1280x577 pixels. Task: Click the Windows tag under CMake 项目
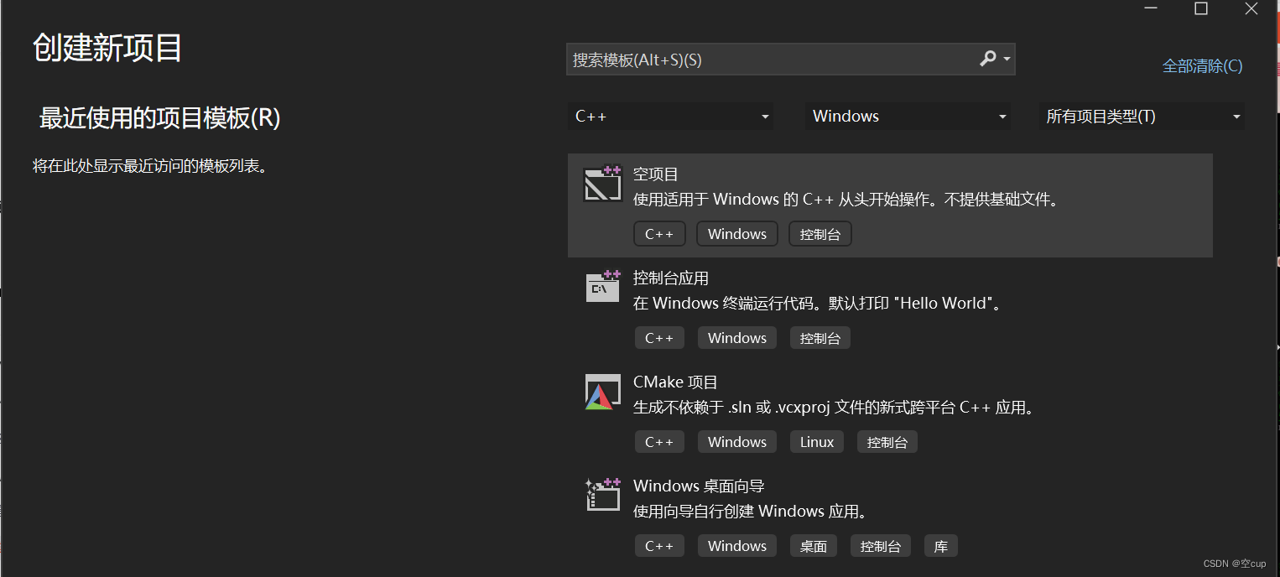tap(737, 442)
